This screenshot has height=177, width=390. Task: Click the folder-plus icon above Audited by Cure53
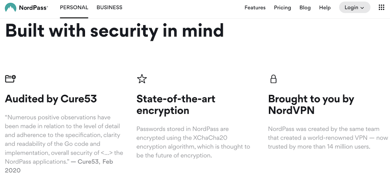point(10,79)
